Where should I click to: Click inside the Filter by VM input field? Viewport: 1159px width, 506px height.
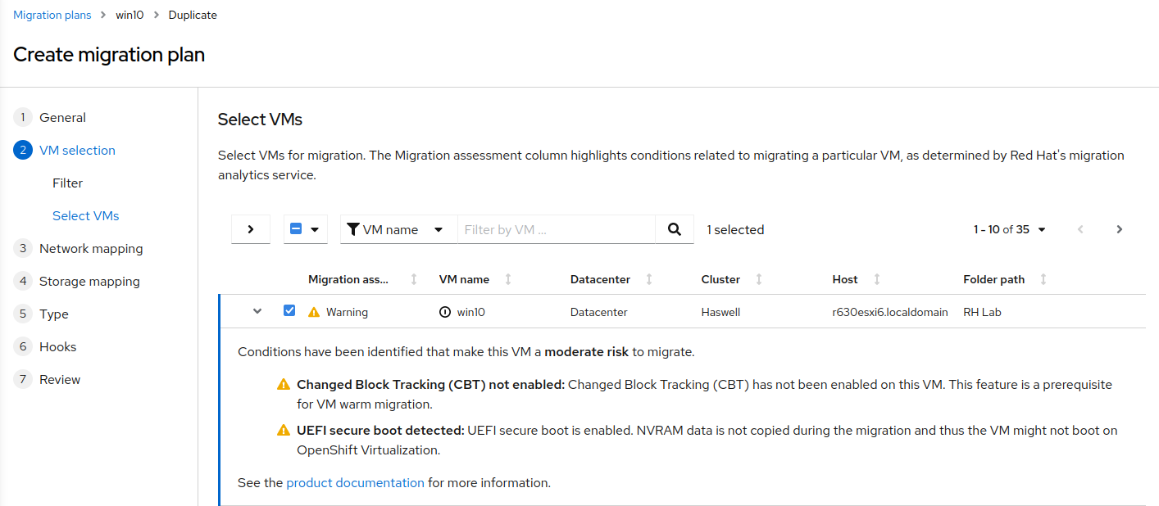557,229
